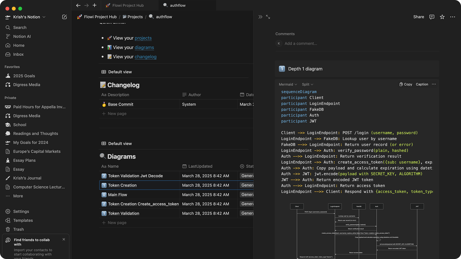Navigate back with the left arrow
This screenshot has width=461, height=259.
click(78, 5)
